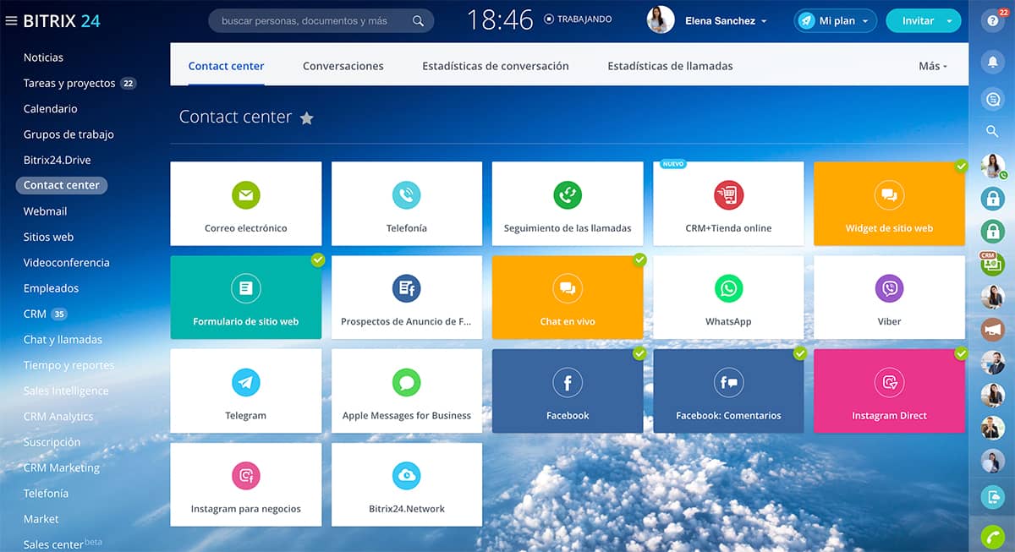Click the search persons and documents field
Screen dimensions: 1015x552
313,21
